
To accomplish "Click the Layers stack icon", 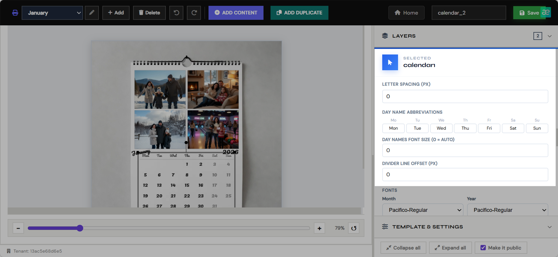I will pyautogui.click(x=385, y=36).
